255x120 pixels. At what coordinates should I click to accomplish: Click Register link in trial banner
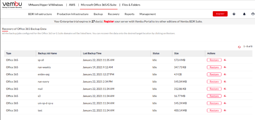click(x=109, y=21)
